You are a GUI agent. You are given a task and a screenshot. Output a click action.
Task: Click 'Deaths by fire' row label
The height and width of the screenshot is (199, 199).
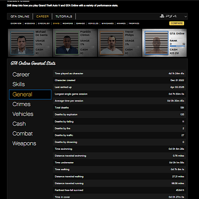click(x=63, y=128)
